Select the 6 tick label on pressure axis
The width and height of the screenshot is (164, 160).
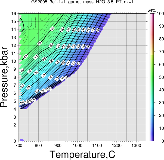pos(15,93)
